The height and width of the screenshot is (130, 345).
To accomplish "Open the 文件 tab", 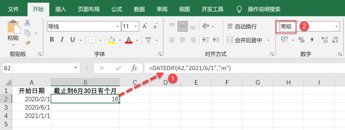I will [x=13, y=9].
